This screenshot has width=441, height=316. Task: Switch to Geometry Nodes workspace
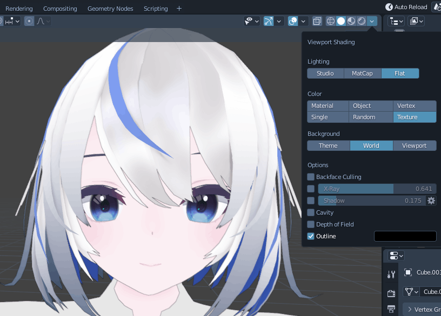pos(110,9)
